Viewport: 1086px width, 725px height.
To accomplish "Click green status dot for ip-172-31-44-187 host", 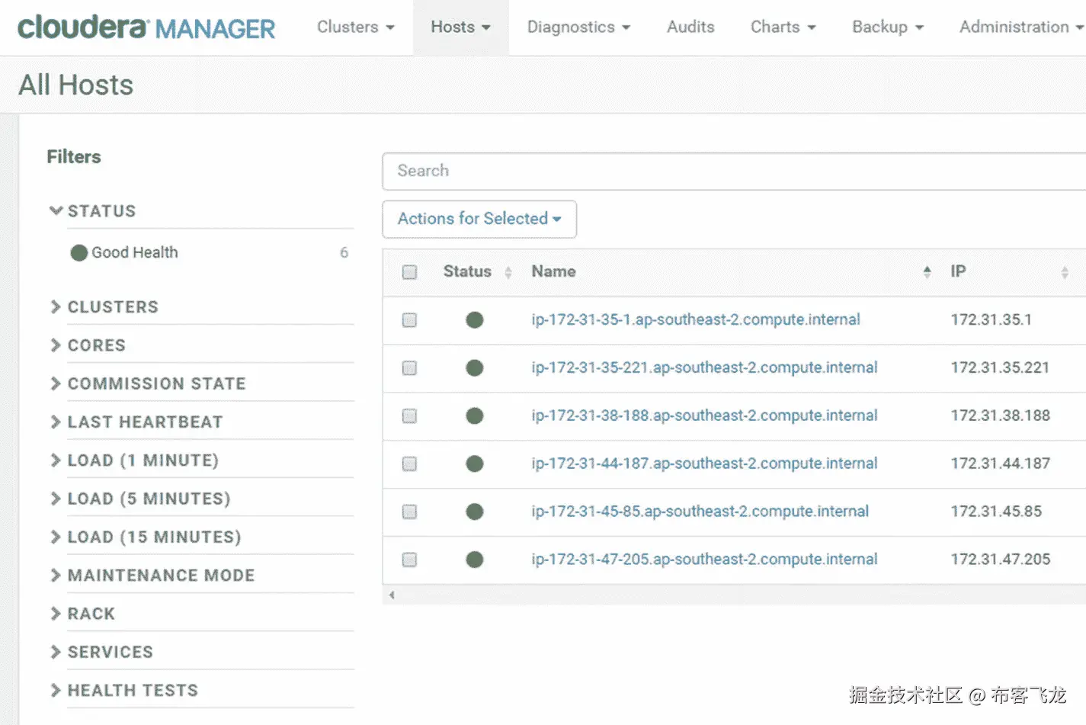I will (475, 464).
